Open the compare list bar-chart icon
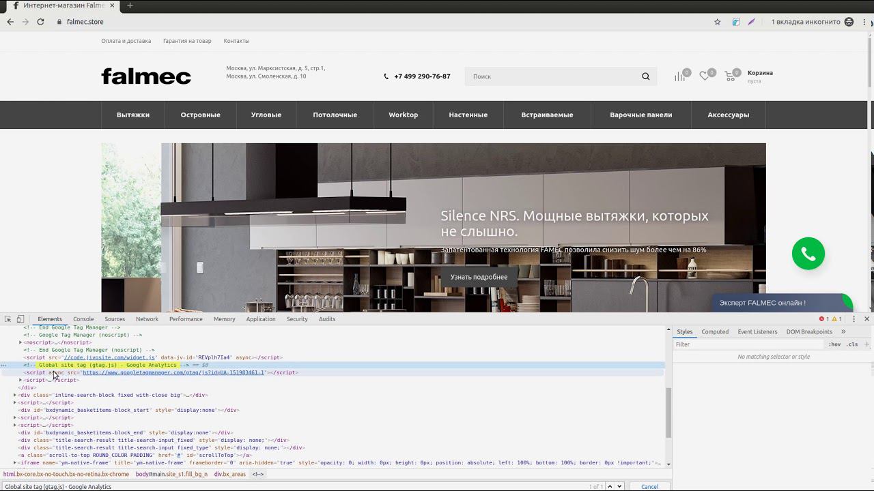874x491 pixels. tap(680, 76)
